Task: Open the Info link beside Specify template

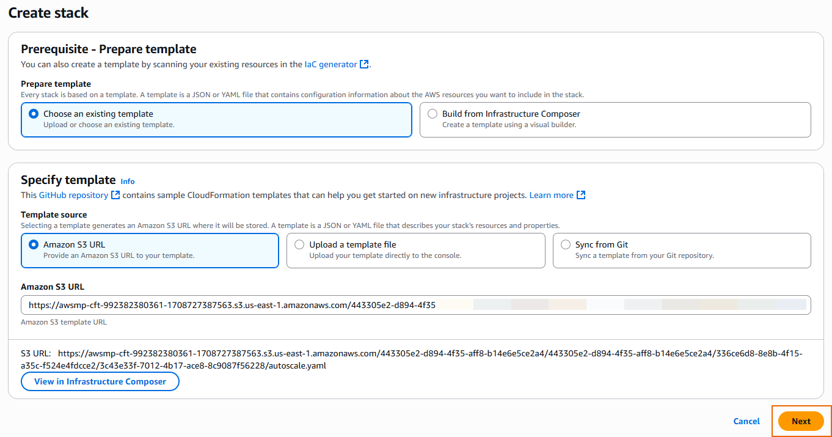Action: pyautogui.click(x=128, y=182)
